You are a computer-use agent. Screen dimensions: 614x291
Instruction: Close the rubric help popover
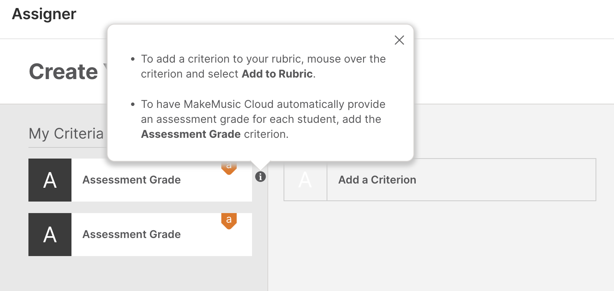tap(399, 40)
